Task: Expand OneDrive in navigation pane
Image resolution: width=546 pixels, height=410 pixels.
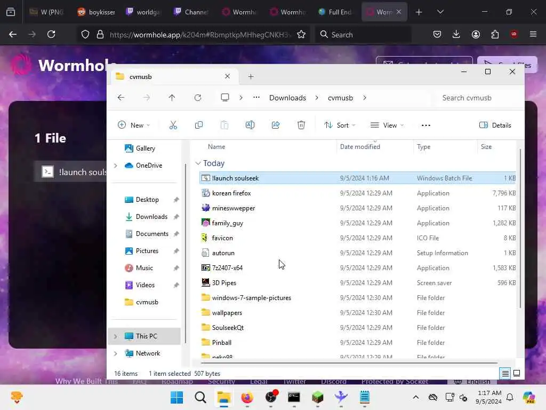Action: (x=115, y=165)
